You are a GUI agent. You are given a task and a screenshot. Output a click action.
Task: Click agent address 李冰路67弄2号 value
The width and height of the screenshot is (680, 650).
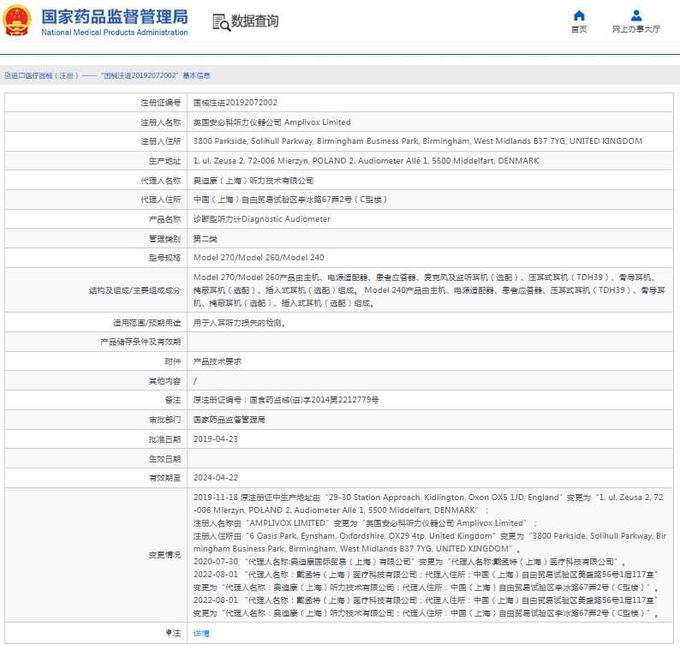(x=290, y=200)
